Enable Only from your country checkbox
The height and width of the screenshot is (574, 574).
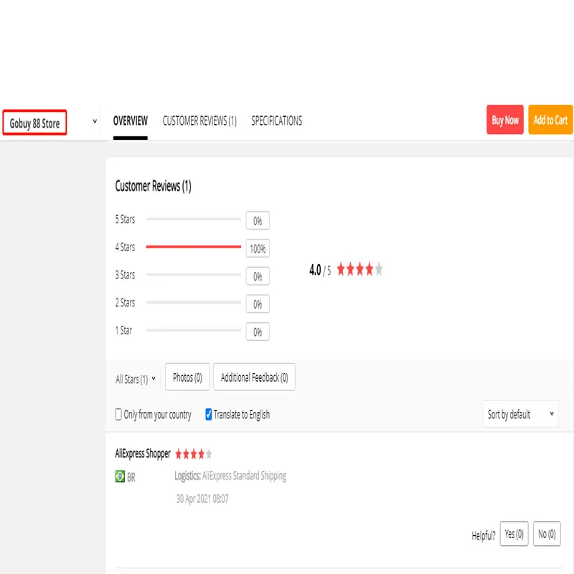[x=118, y=415]
